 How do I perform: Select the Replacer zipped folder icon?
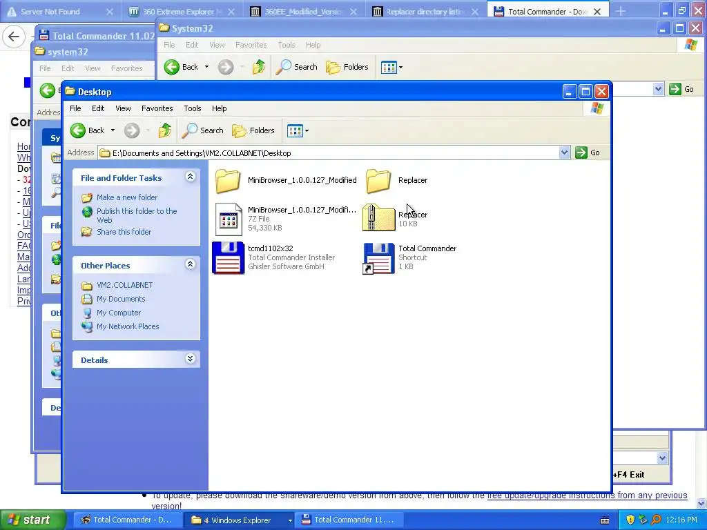click(x=379, y=217)
